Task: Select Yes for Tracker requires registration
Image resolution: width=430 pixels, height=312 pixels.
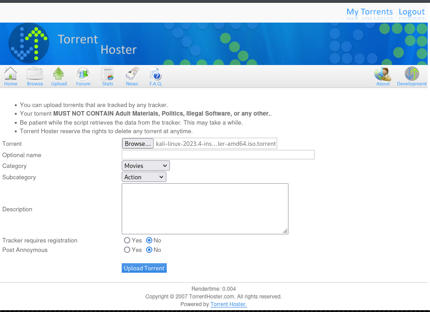Action: click(127, 241)
